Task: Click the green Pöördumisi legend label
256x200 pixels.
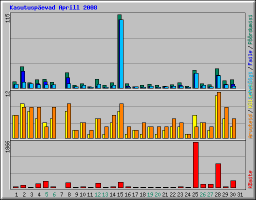Action: (250, 29)
